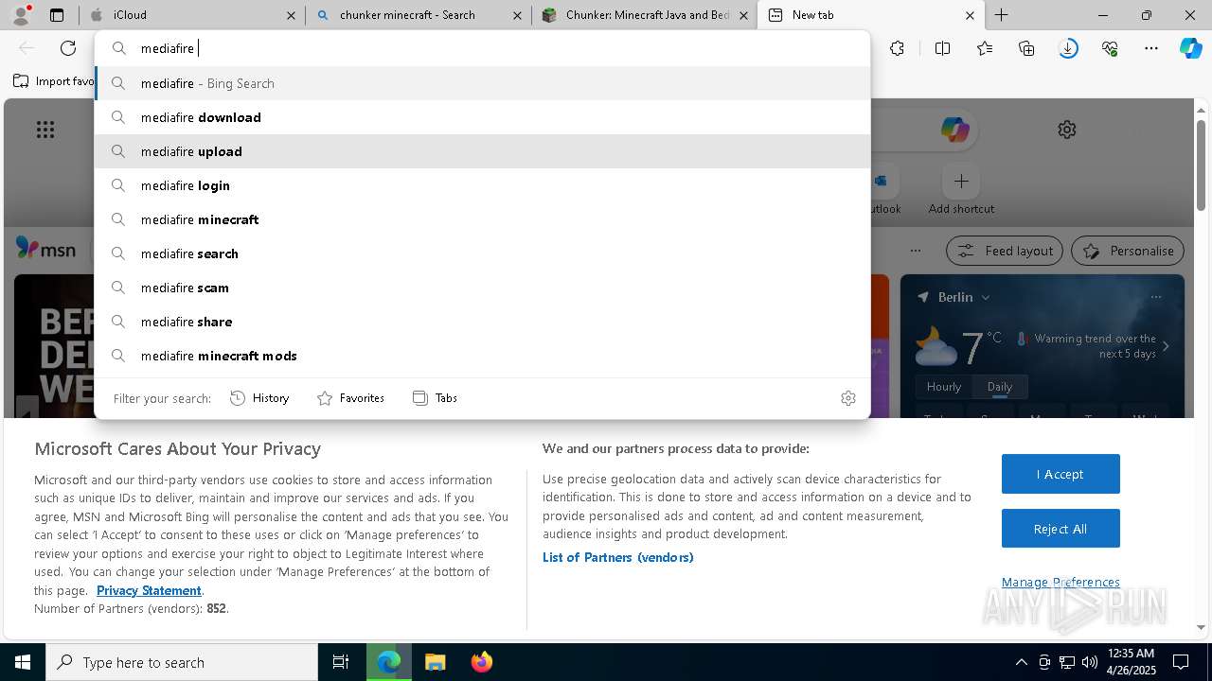Open Settings and more ellipsis menu

pyautogui.click(x=1151, y=48)
